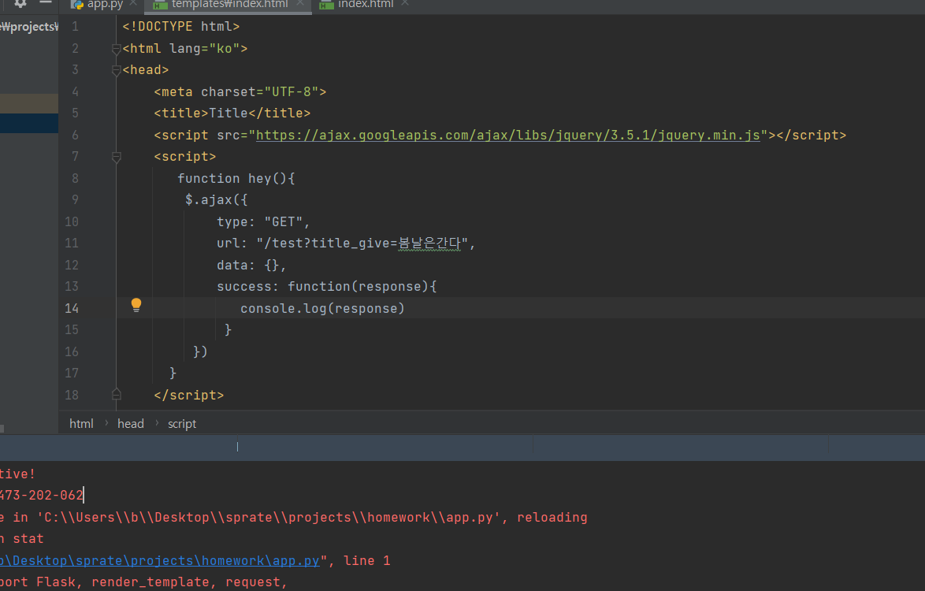The image size is (925, 591).
Task: Click the <title>Title</title> text
Action: point(232,113)
